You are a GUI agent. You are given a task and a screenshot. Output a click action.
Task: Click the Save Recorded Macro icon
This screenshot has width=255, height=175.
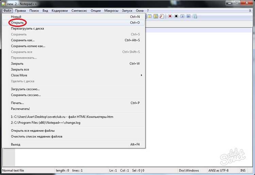pyautogui.click(x=195, y=16)
